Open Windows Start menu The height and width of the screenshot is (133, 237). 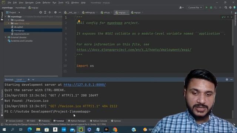4,130
